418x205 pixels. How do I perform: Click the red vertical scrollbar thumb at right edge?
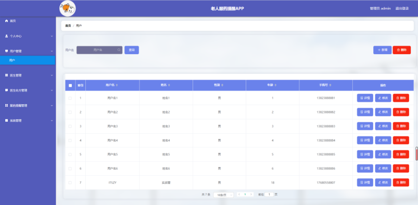point(416,153)
